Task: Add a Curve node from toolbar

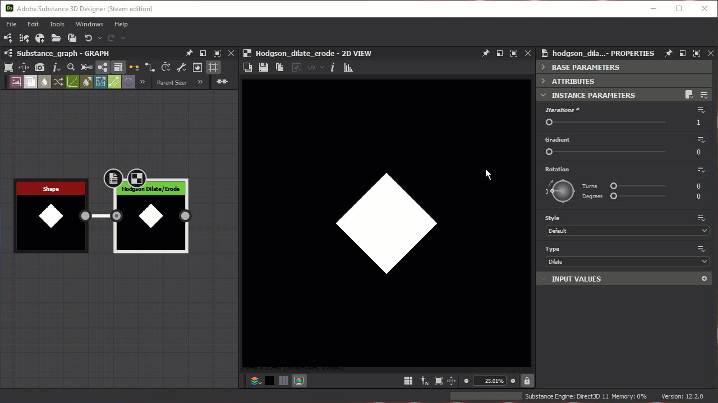Action: [72, 82]
